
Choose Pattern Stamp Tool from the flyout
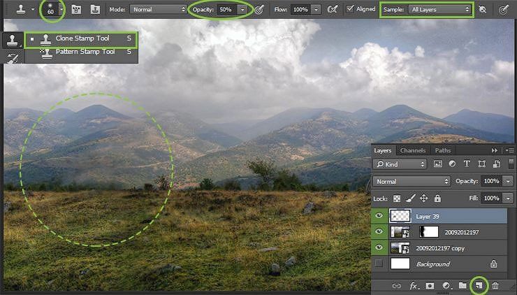click(81, 52)
